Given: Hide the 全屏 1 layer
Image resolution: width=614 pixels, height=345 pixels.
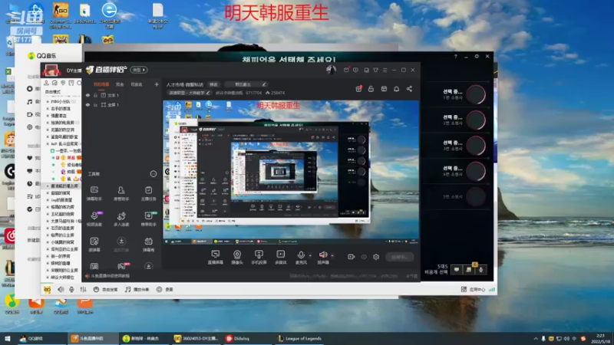Looking at the screenshot, I should pos(87,105).
